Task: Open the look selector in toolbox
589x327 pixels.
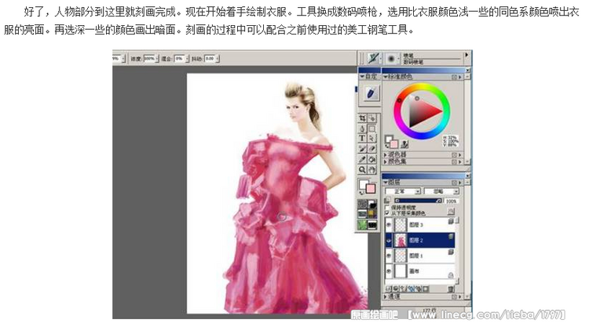Action: tap(362, 224)
